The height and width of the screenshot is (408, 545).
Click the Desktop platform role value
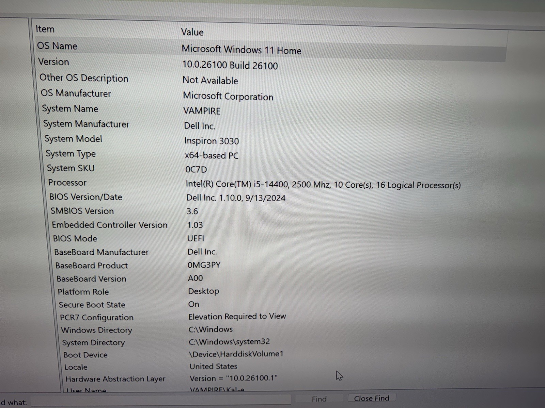[x=204, y=291]
